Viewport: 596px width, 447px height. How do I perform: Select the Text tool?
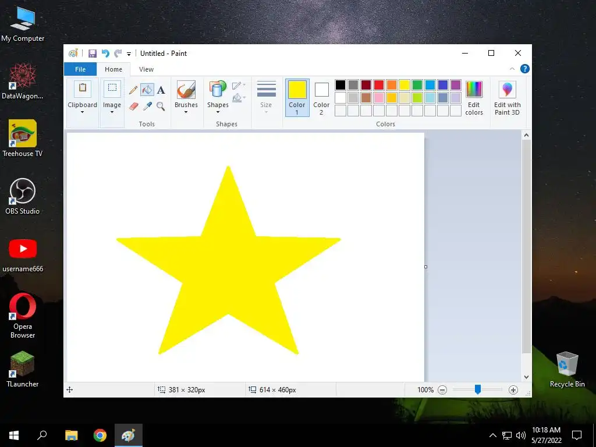click(x=161, y=90)
